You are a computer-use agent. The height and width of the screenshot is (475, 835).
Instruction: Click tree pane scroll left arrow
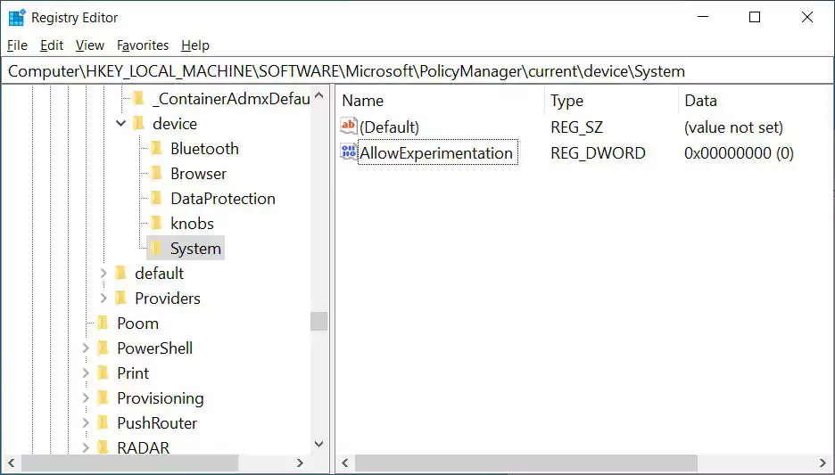pyautogui.click(x=12, y=463)
